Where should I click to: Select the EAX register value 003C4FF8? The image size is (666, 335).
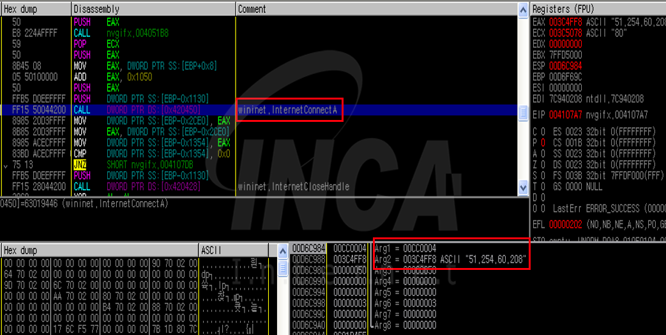(566, 22)
